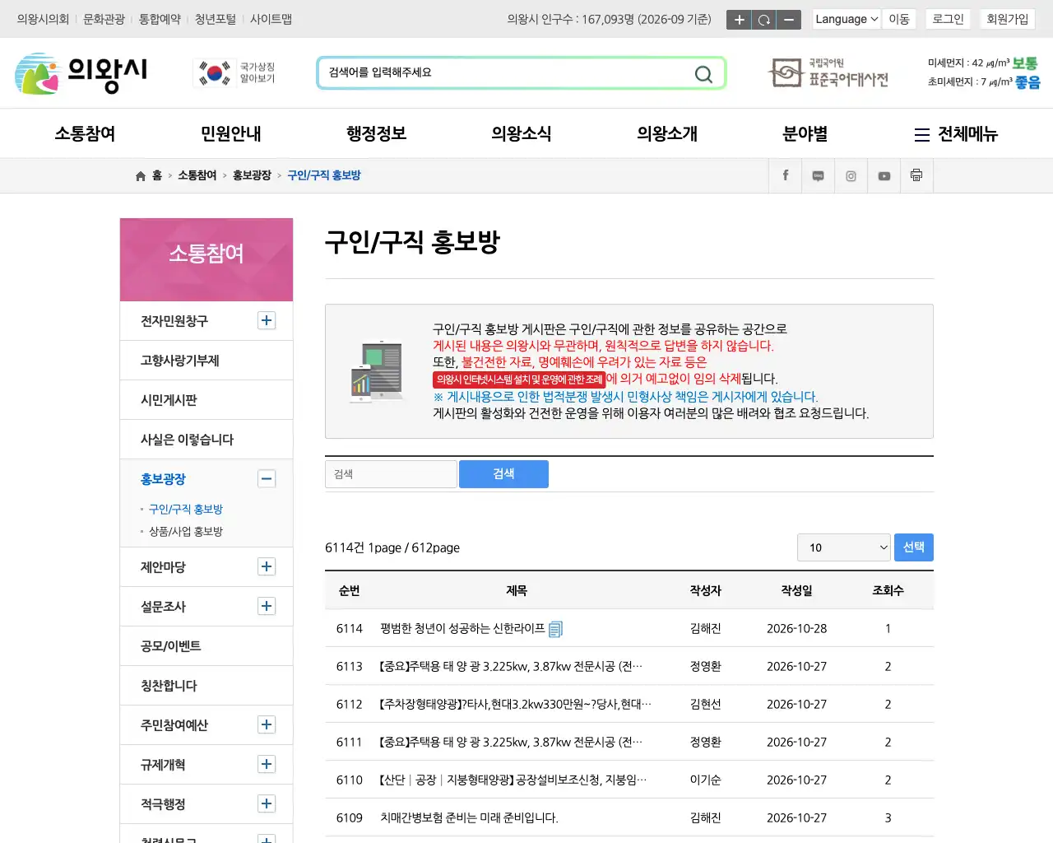1053x843 pixels.
Task: Click the zoom reset circular arrow icon
Action: click(x=763, y=20)
